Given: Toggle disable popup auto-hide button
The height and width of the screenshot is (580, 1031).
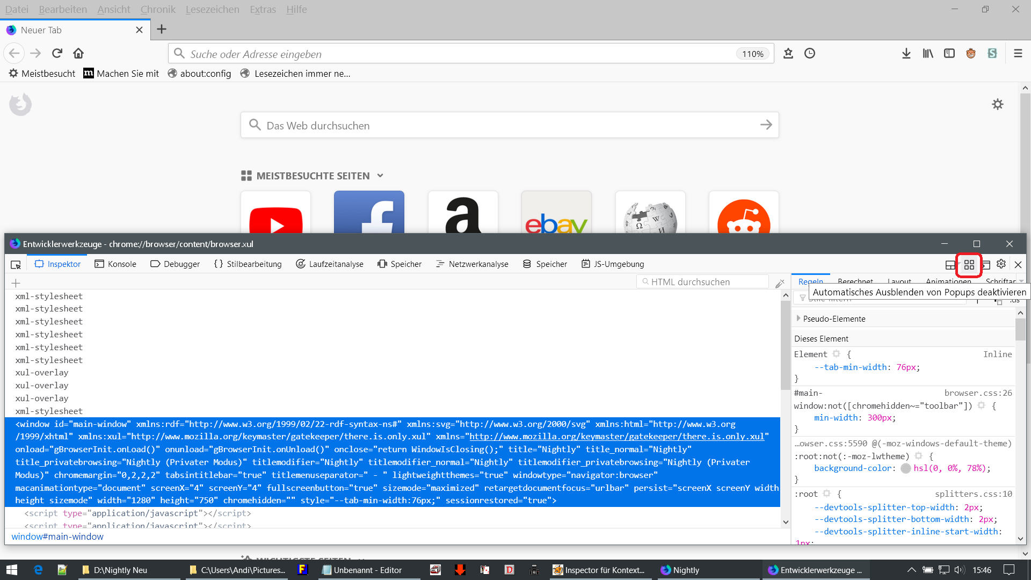Looking at the screenshot, I should (969, 264).
